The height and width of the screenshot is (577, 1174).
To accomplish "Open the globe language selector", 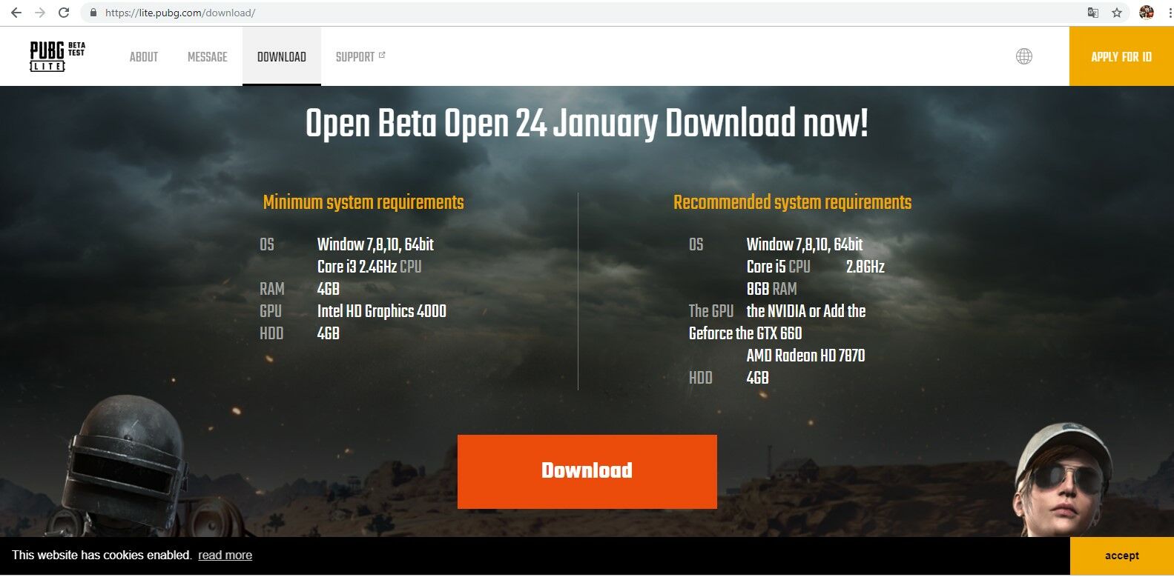I will point(1024,56).
